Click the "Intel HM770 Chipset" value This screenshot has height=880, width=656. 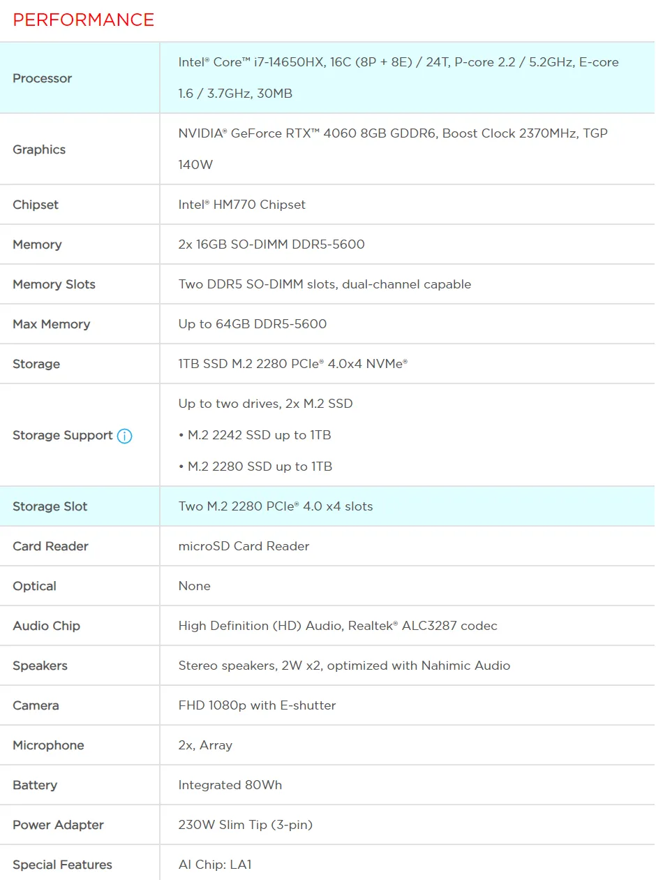pyautogui.click(x=242, y=205)
